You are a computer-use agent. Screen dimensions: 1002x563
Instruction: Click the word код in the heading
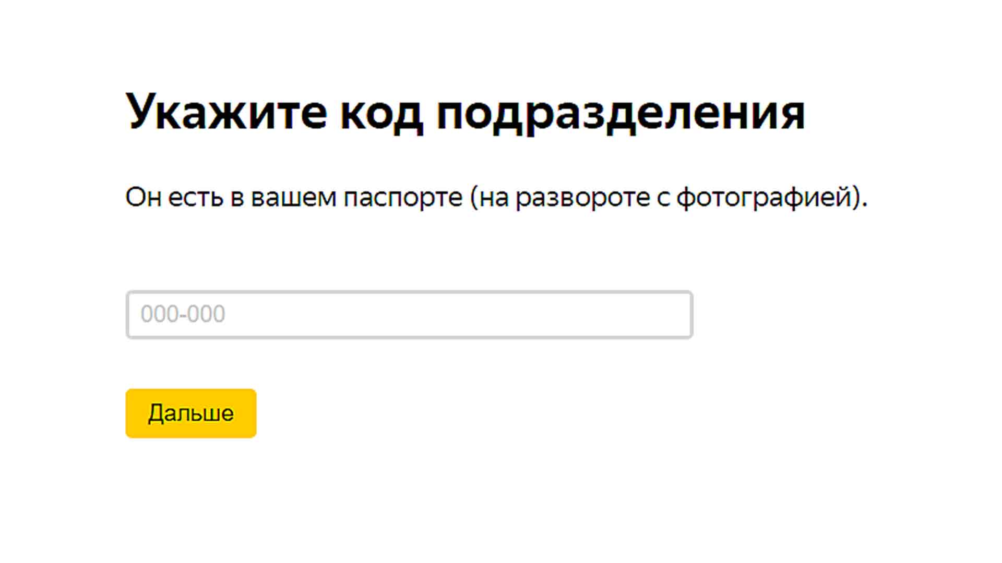(381, 112)
